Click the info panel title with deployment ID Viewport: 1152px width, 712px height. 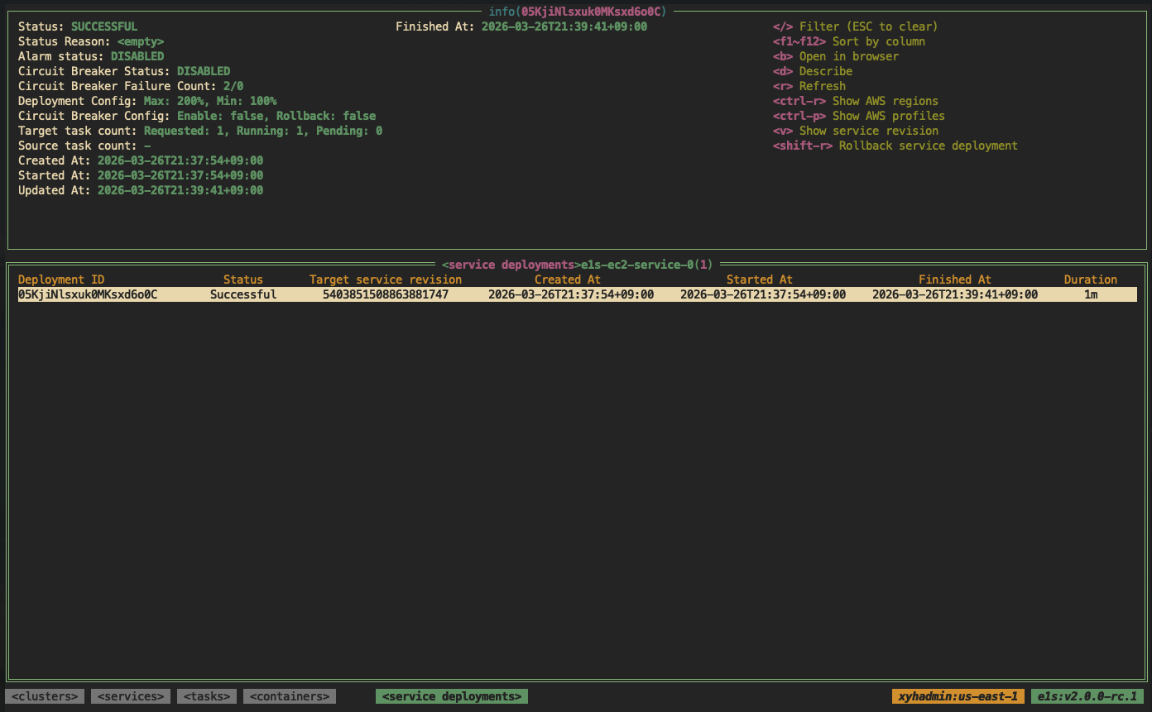coord(578,12)
